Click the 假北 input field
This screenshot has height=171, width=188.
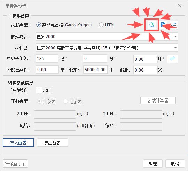point(145,70)
